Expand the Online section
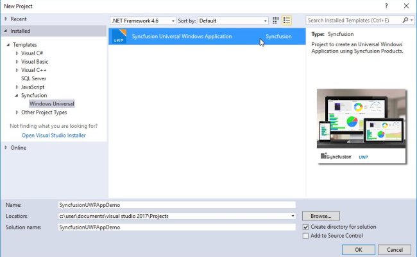Viewport: 417px width, 257px height. pos(6,148)
